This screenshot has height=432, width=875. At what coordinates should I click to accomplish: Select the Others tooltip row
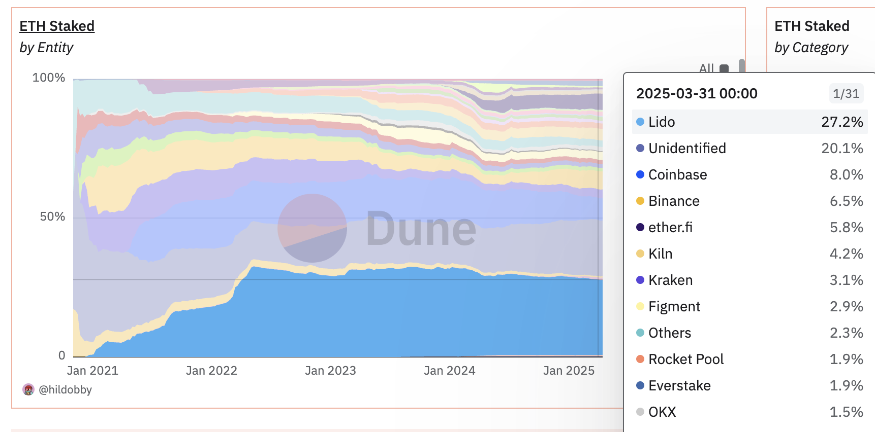749,333
